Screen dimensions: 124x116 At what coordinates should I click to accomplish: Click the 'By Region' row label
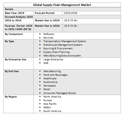[11, 97]
